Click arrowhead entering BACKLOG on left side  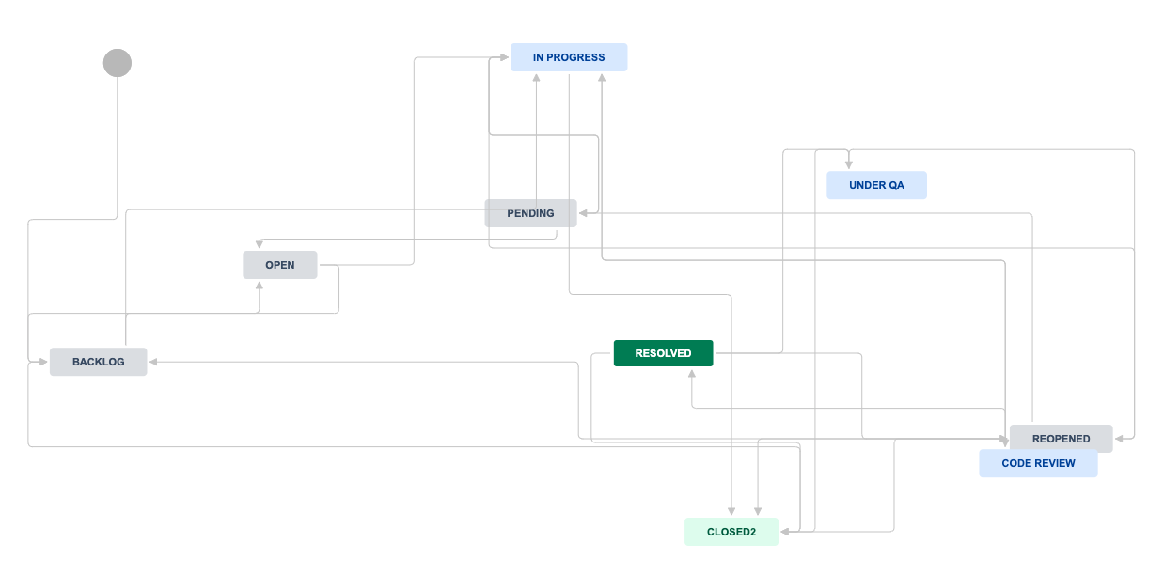(44, 362)
